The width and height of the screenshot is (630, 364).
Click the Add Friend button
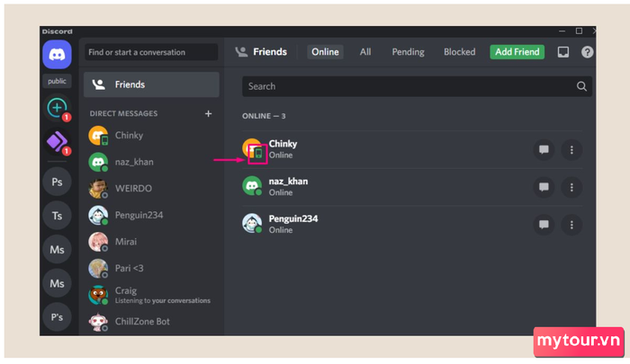[x=517, y=52]
